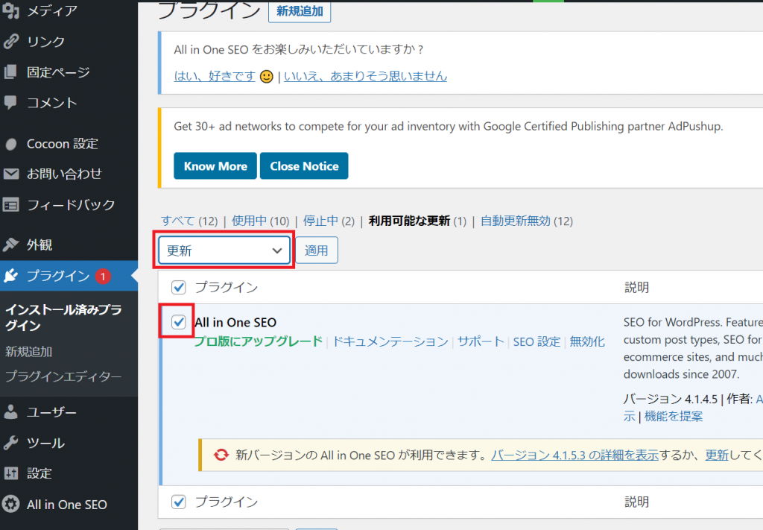Click いいえ、あまりそう思いません link
763x530 pixels.
click(x=365, y=77)
